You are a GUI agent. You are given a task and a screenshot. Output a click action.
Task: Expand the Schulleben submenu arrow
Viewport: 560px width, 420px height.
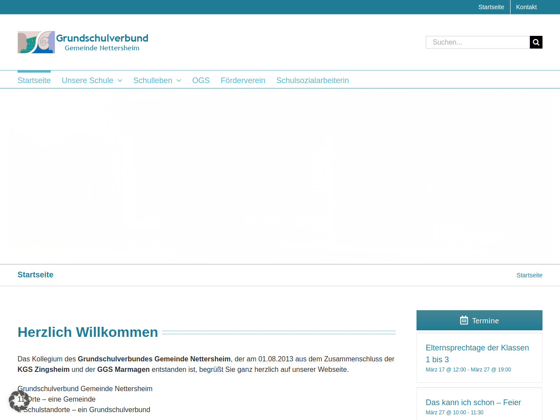pos(179,80)
